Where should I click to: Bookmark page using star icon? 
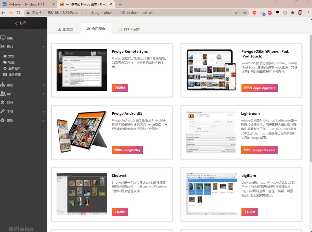point(245,13)
